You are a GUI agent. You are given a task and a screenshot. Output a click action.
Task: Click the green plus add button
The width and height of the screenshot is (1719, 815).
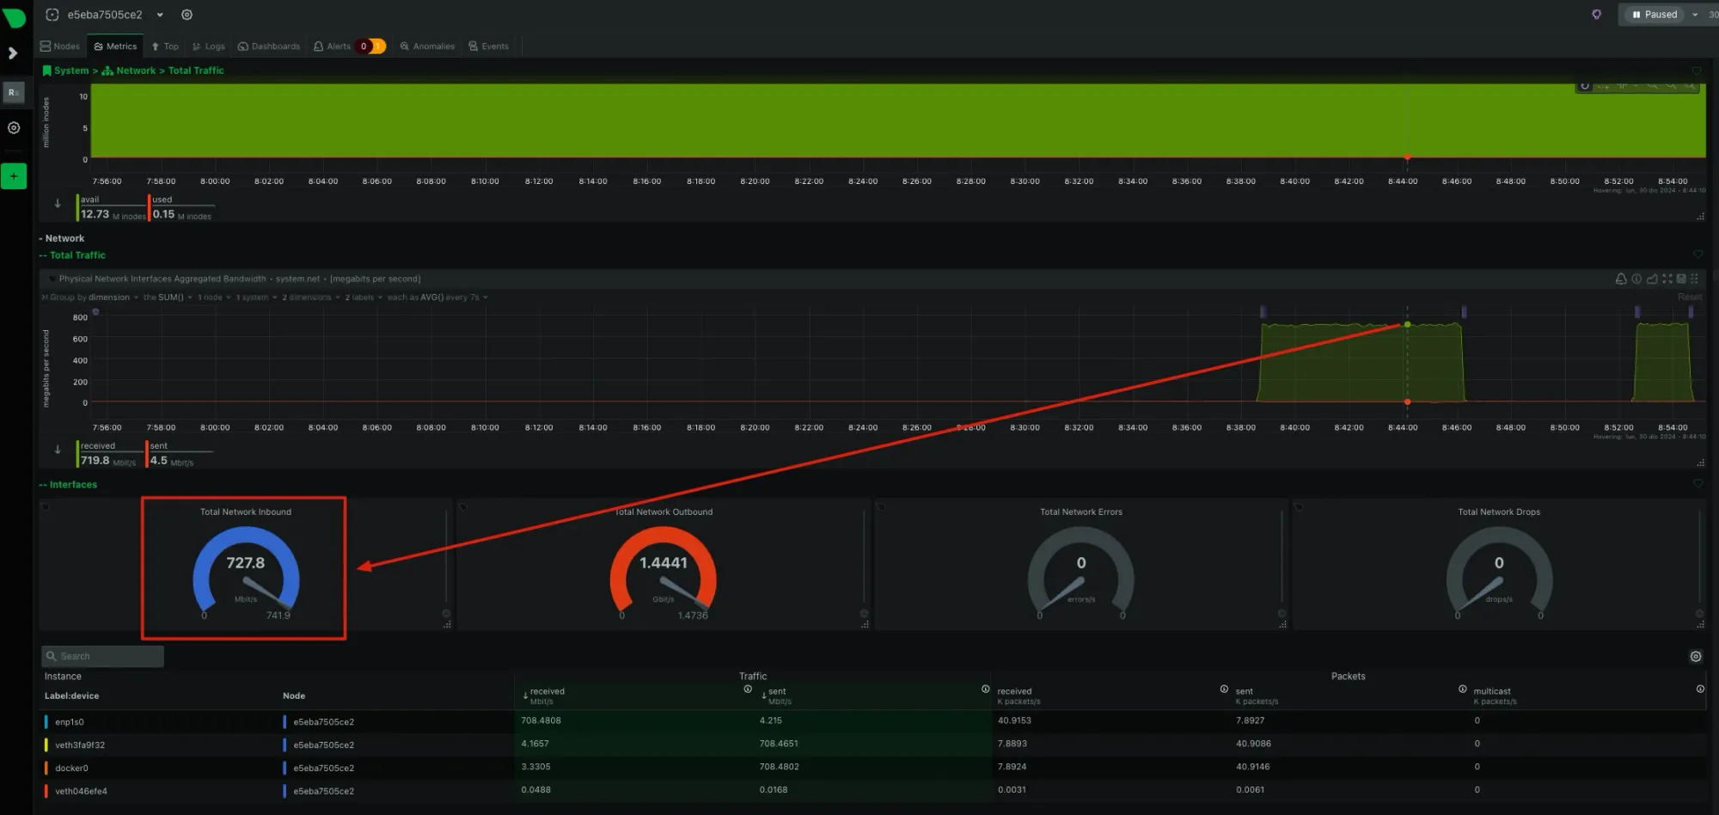[x=14, y=176]
